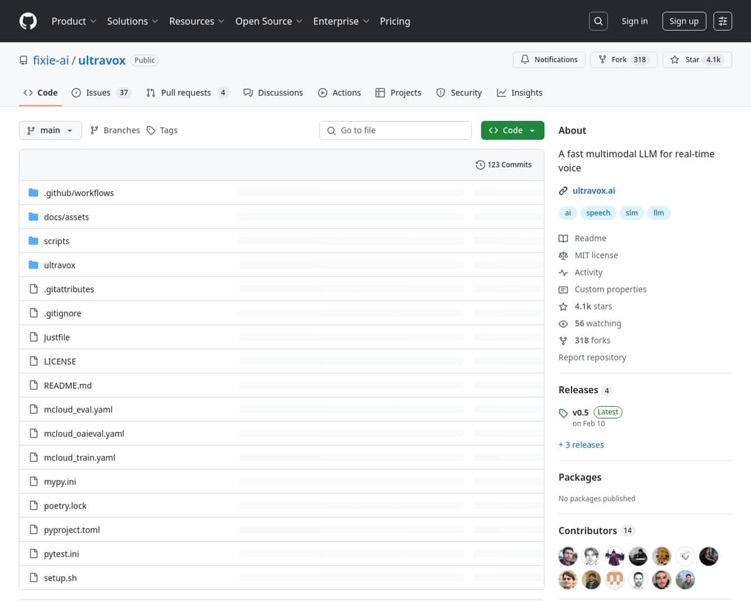The width and height of the screenshot is (751, 601).
Task: Open the green Code dropdown button
Action: [x=512, y=130]
